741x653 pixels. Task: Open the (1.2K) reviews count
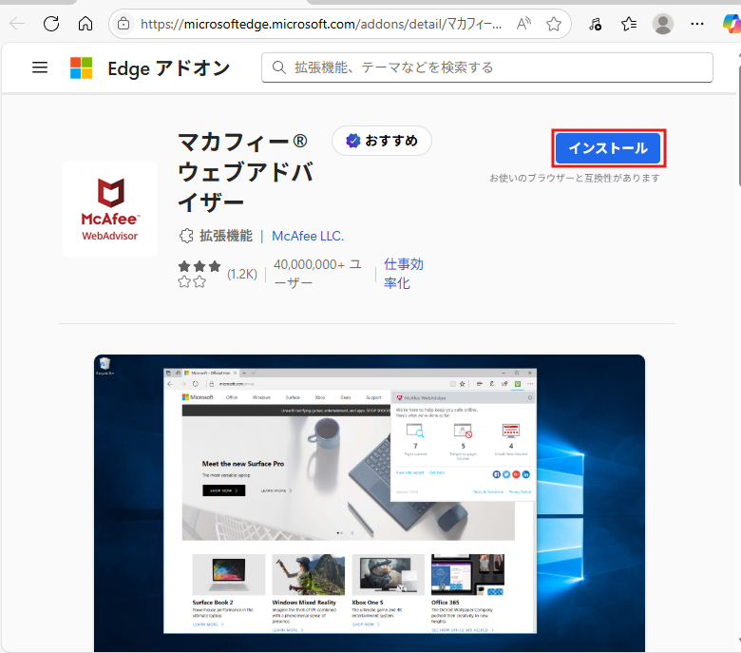coord(242,274)
